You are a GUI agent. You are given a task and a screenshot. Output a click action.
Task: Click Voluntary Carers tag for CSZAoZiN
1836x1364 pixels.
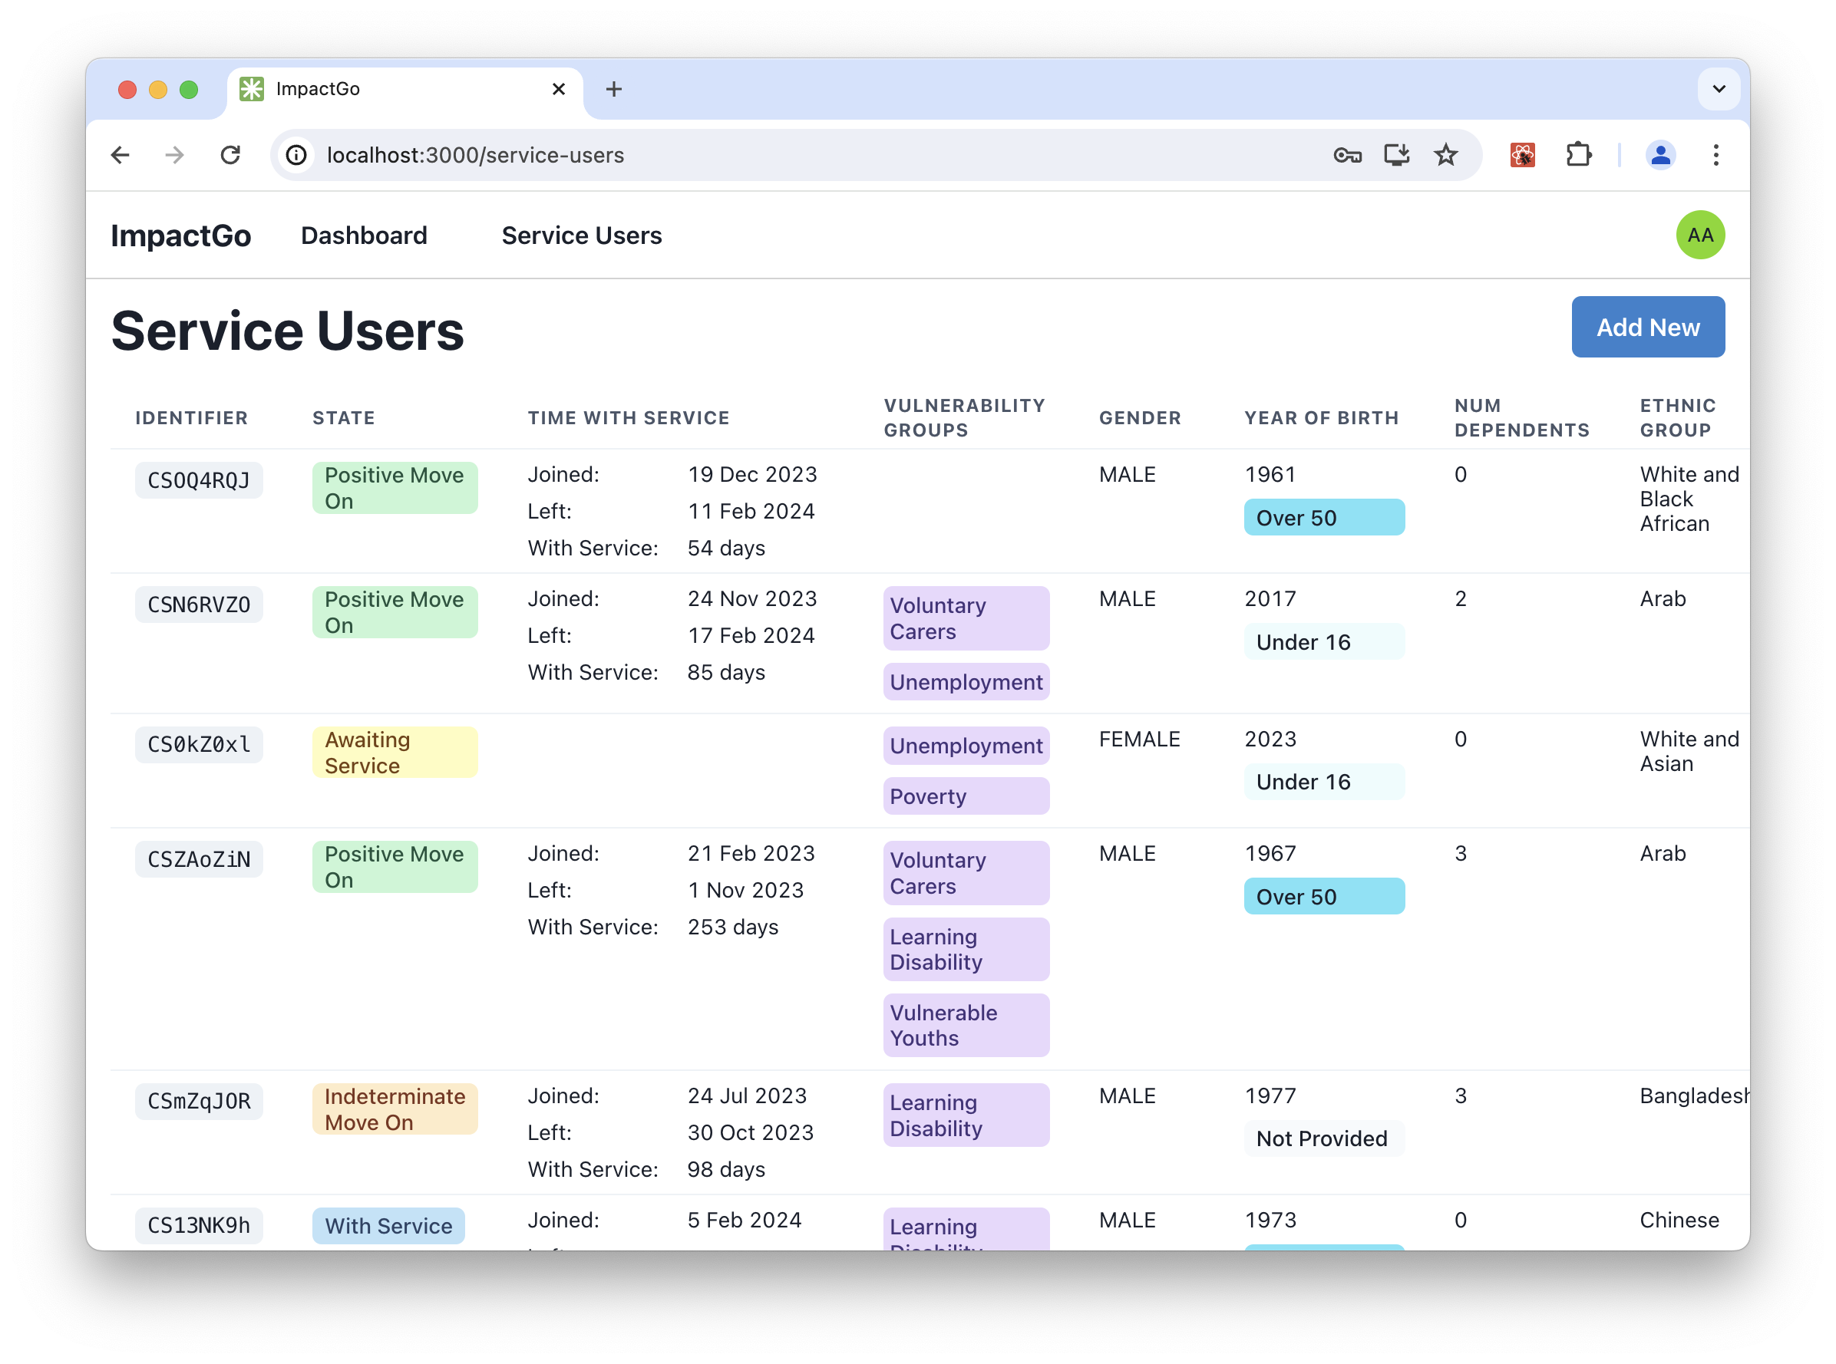coord(966,875)
